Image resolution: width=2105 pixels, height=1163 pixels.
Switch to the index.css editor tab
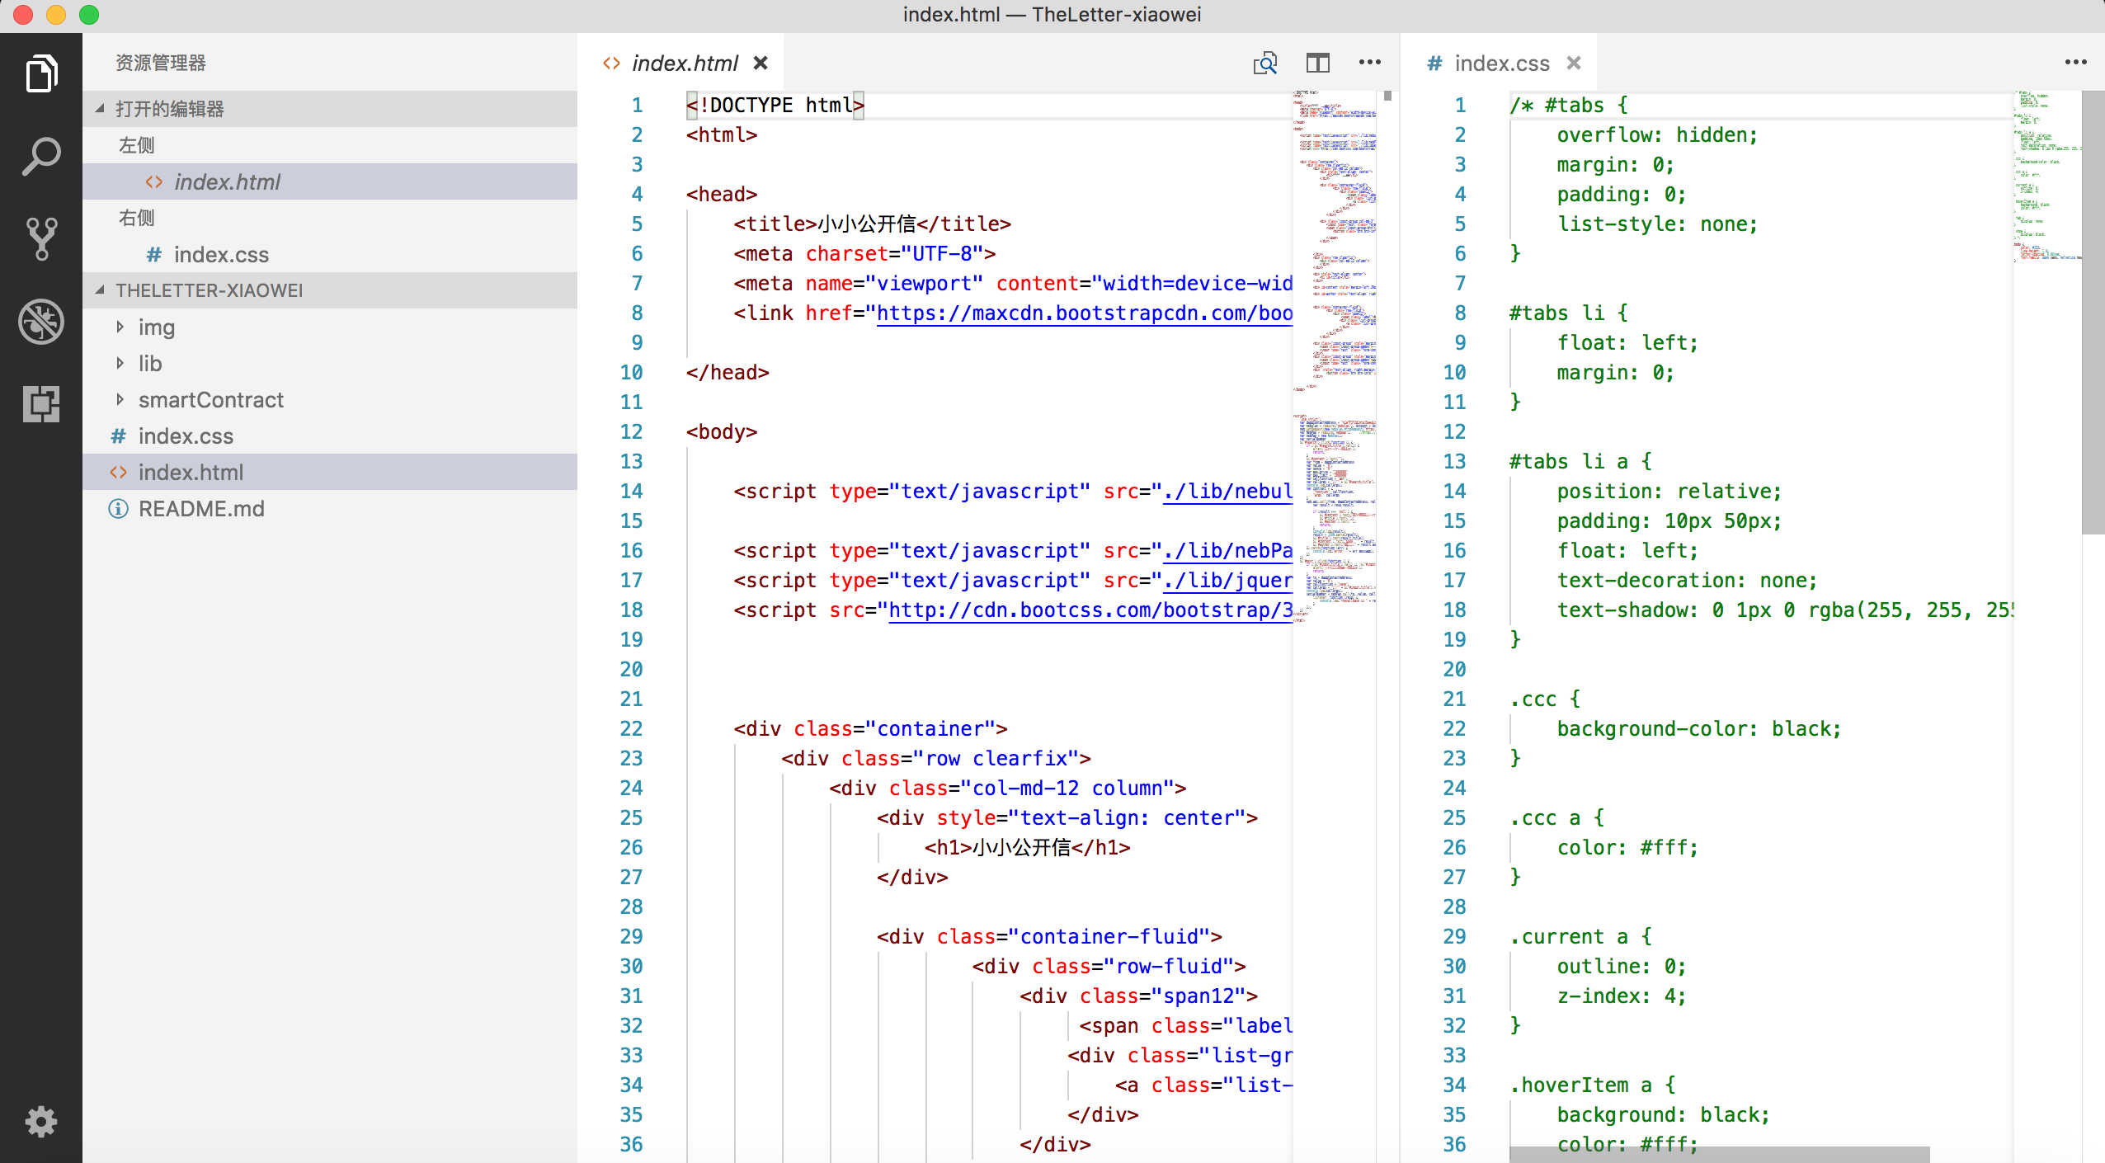[x=1501, y=64]
